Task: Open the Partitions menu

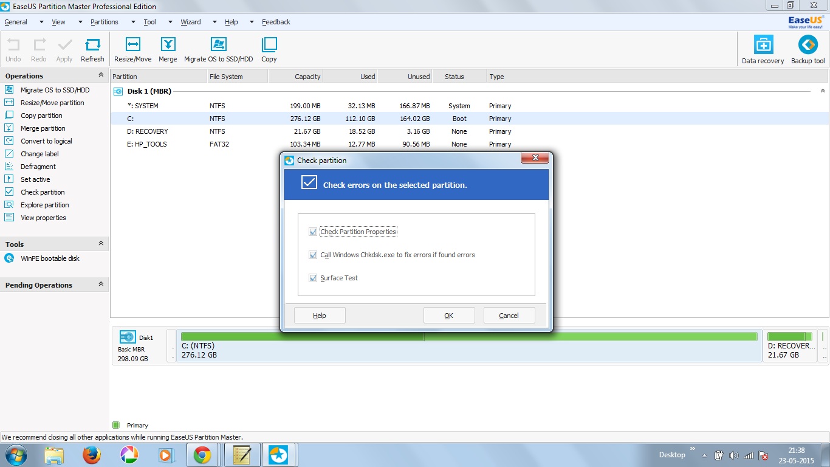Action: tap(105, 22)
